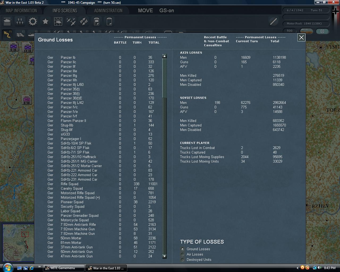Select the F1 move mode arrow icon
The width and height of the screenshot is (340, 272).
pyautogui.click(x=7, y=34)
